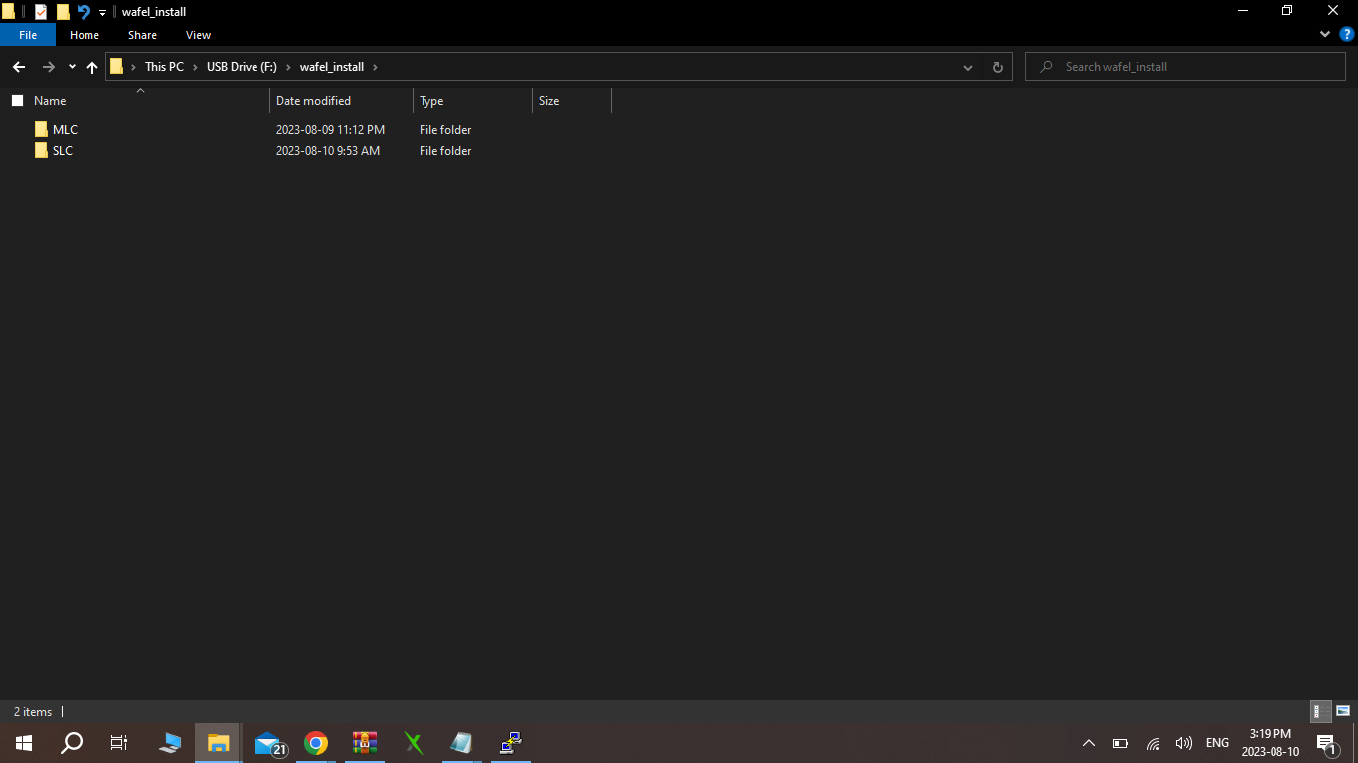This screenshot has height=763, width=1358.
Task: Show hidden system tray icons
Action: 1089,743
